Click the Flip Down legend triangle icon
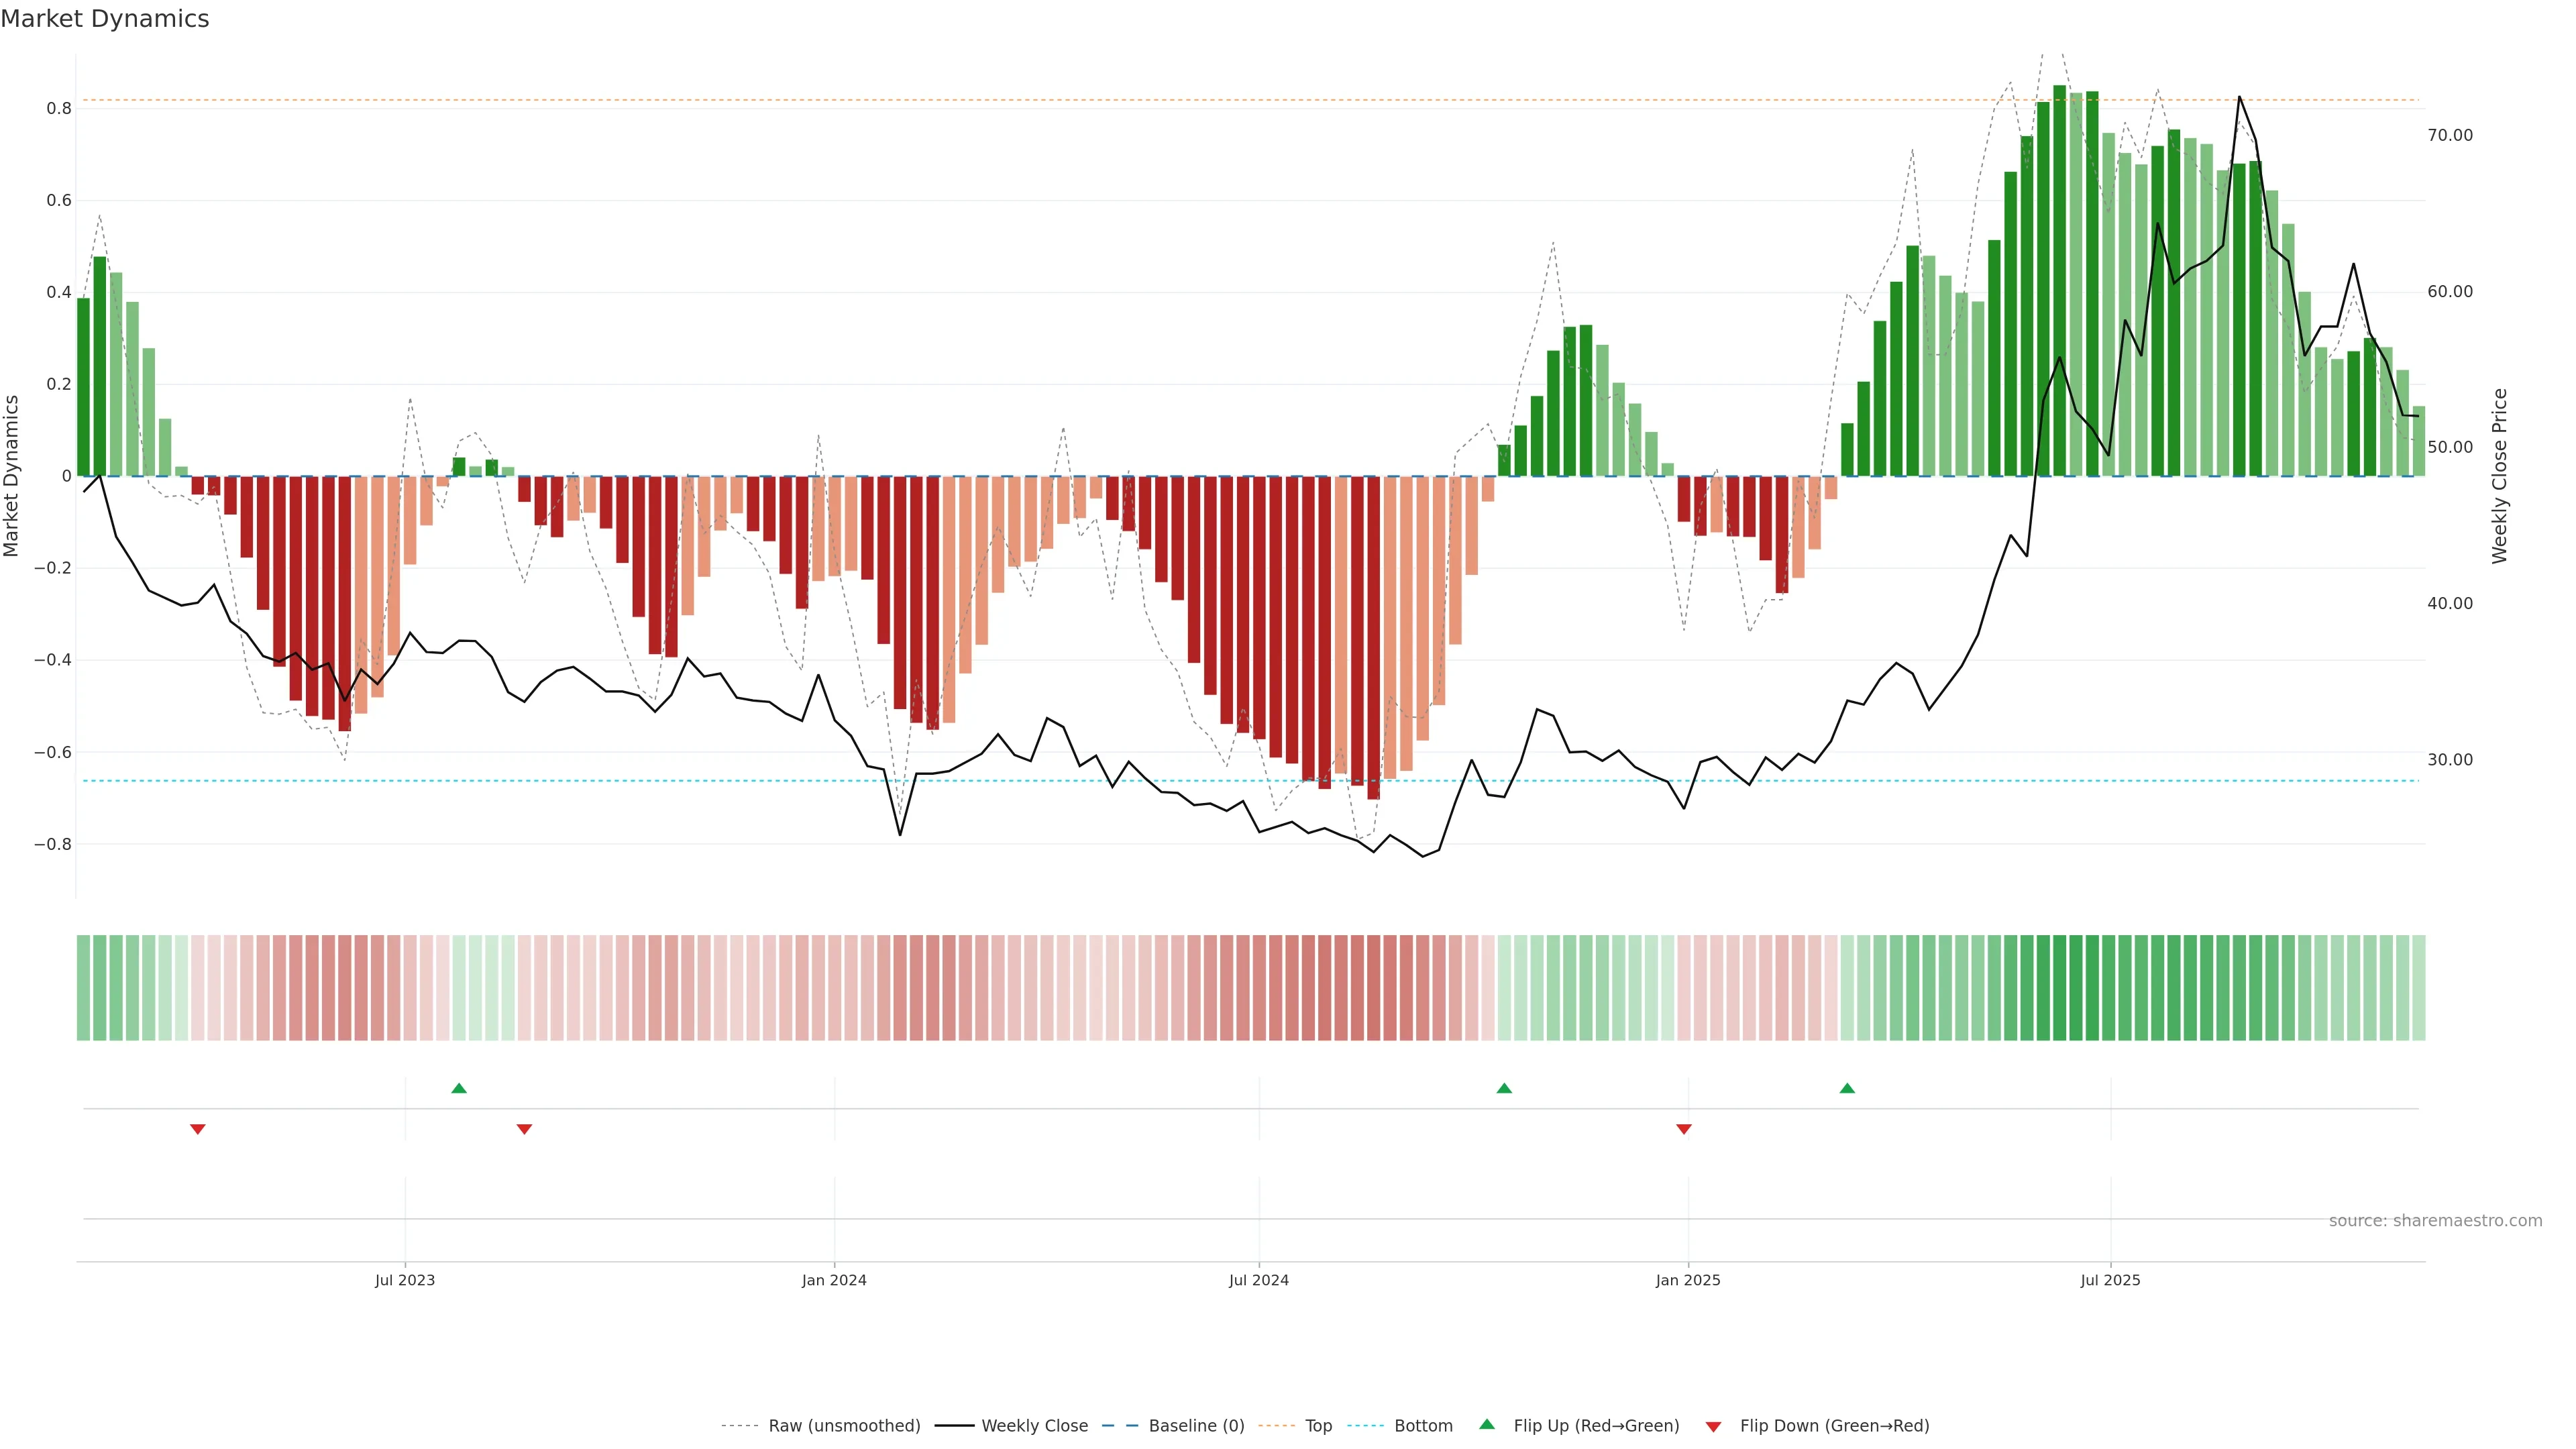This screenshot has height=1449, width=2576. (x=1713, y=1427)
